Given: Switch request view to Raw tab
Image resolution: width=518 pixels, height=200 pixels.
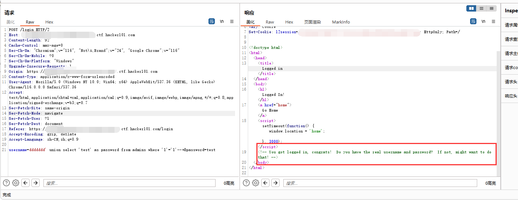Looking at the screenshot, I should pyautogui.click(x=30, y=22).
